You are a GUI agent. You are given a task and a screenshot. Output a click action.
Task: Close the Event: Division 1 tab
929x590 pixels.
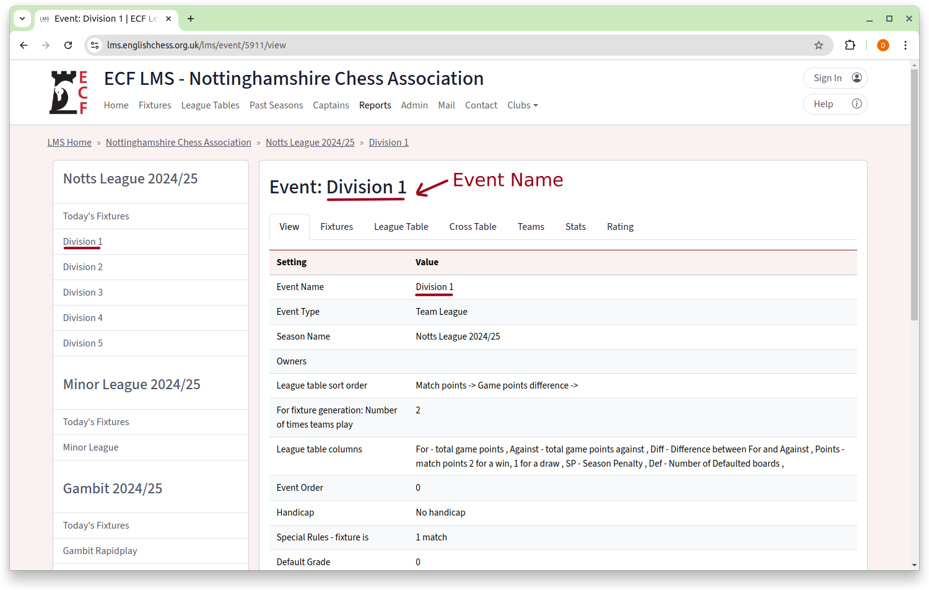coord(168,19)
